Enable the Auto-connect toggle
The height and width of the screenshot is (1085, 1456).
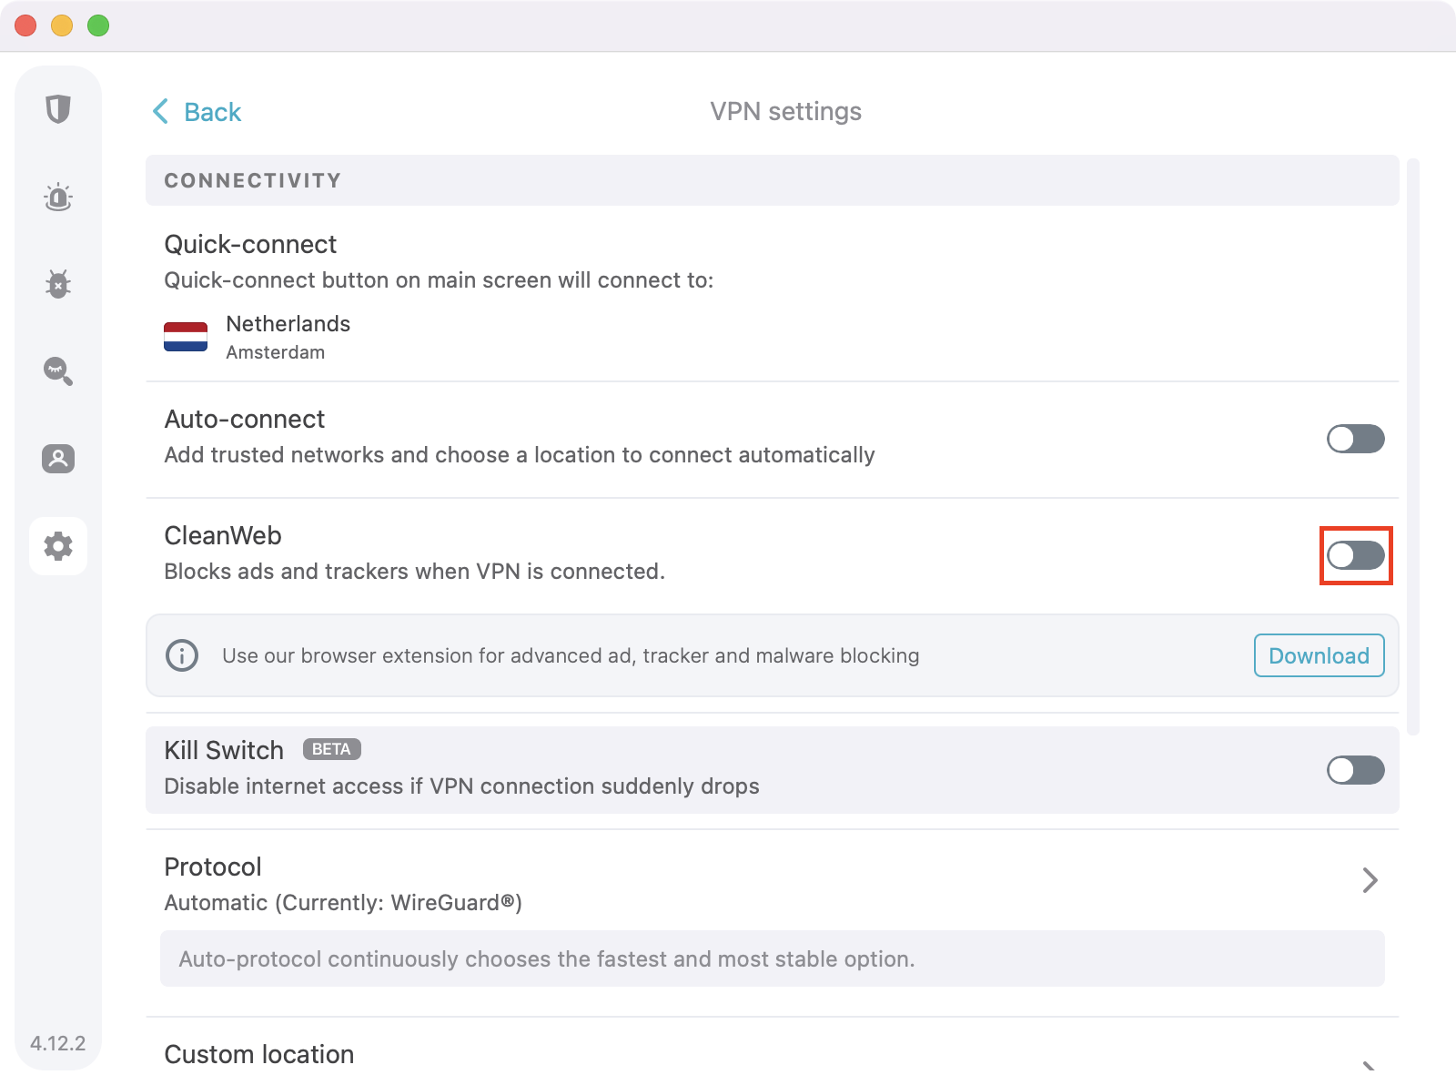click(1355, 439)
